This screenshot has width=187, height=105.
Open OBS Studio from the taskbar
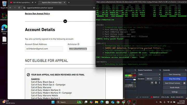[129, 102]
